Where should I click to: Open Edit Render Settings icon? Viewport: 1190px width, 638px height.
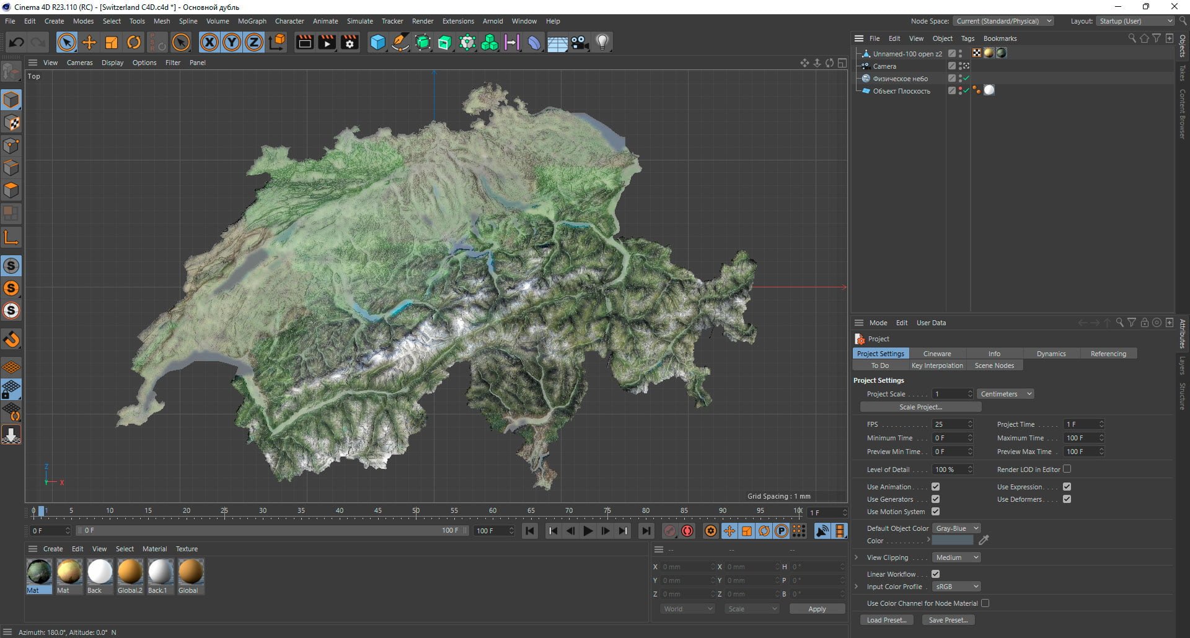tap(350, 42)
